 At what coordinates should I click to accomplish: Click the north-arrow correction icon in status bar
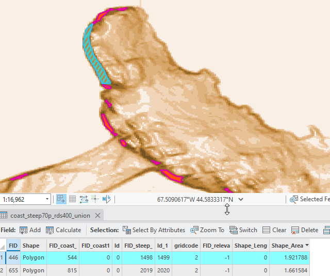click(x=107, y=199)
